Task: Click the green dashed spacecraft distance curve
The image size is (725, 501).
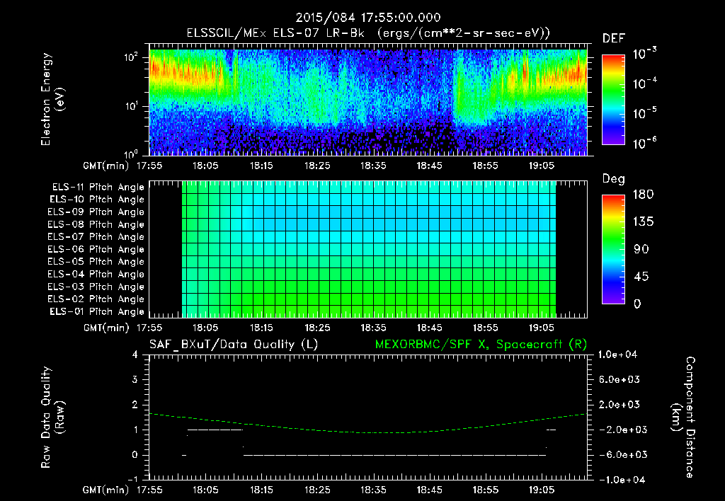Action: click(x=368, y=423)
